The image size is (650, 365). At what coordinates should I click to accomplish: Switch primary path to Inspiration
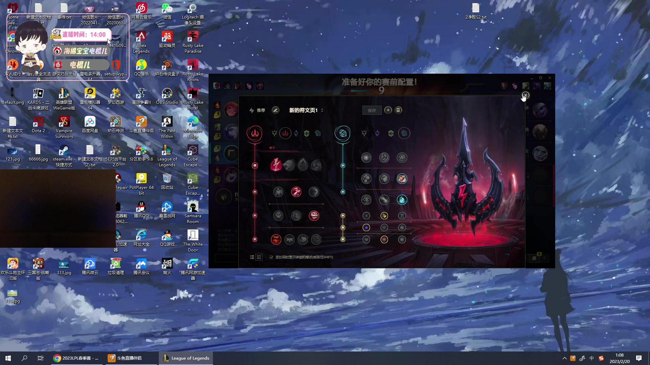click(318, 133)
